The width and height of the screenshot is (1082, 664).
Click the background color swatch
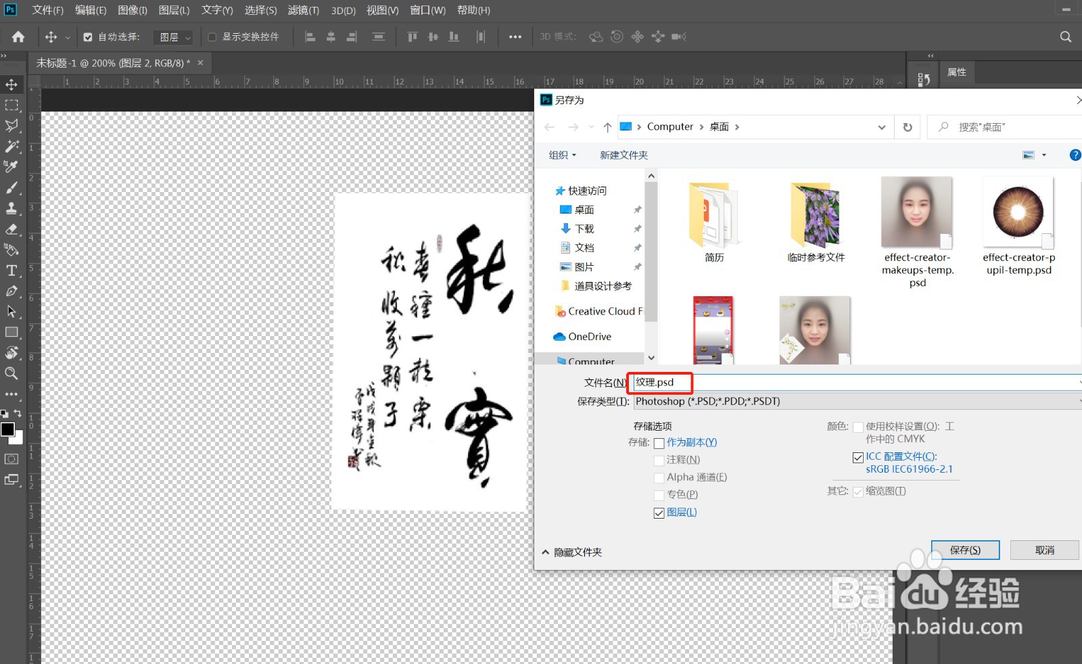coord(18,440)
